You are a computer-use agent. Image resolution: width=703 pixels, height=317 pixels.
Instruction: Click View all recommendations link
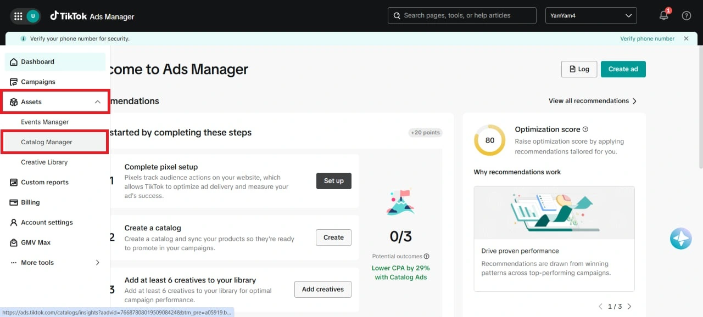tap(589, 101)
